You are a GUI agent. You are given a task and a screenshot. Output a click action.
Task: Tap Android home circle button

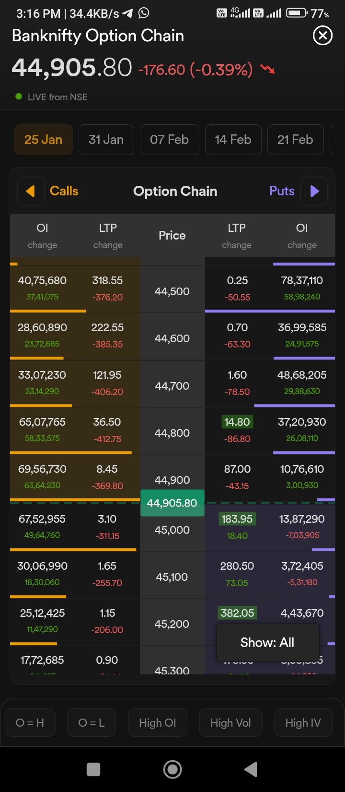(172, 769)
